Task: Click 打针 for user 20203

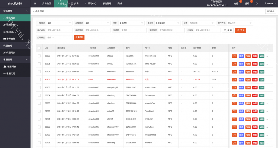Action: (234, 103)
